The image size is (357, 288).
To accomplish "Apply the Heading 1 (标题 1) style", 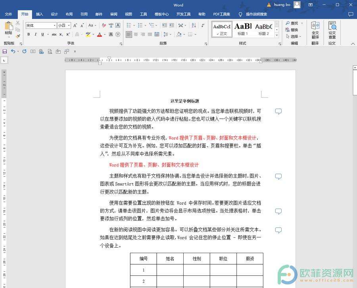I will click(x=243, y=29).
